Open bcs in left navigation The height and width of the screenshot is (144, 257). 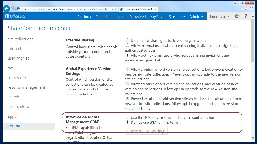pyautogui.click(x=11, y=68)
